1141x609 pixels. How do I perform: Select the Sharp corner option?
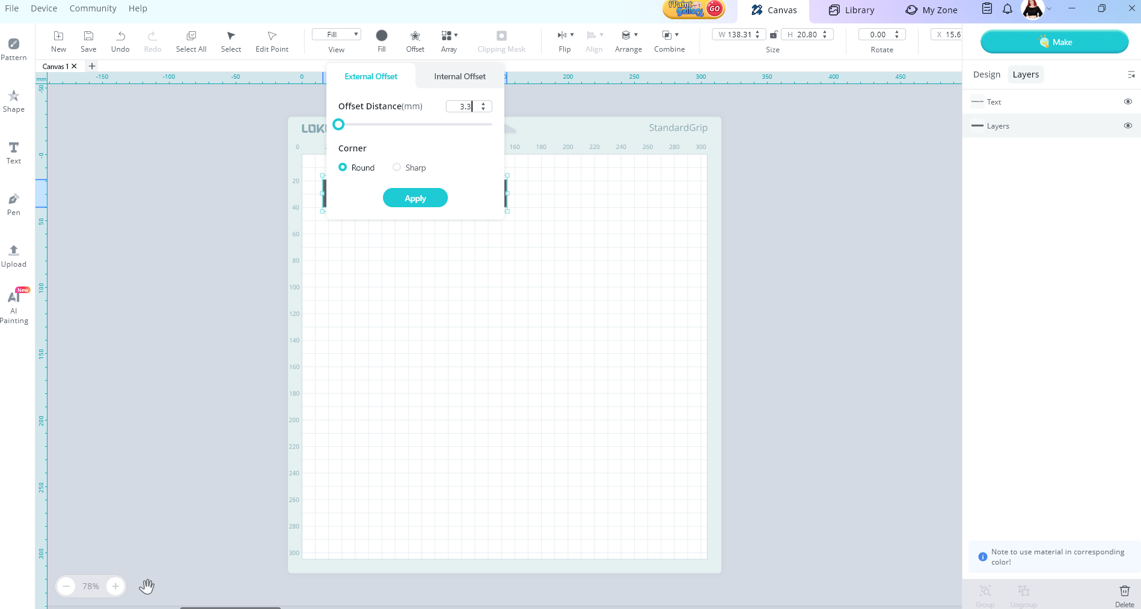[397, 168]
